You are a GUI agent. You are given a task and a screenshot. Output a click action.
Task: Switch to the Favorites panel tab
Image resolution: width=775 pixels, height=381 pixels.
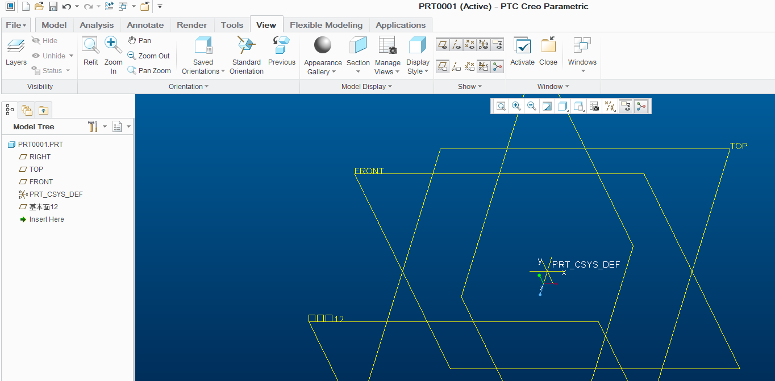tap(44, 110)
